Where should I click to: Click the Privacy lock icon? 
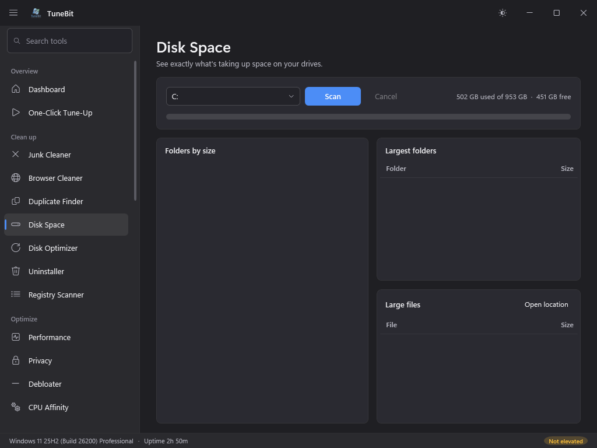pos(16,360)
